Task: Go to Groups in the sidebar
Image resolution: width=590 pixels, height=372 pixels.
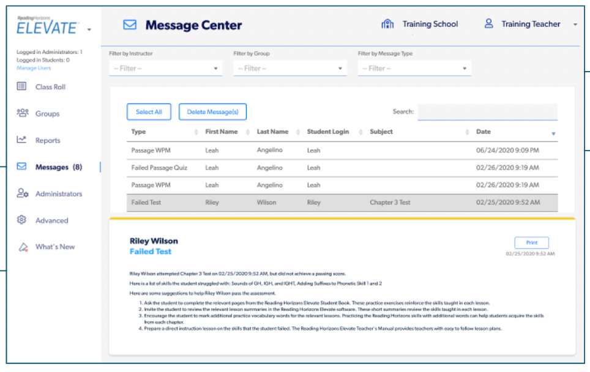Action: pos(47,114)
